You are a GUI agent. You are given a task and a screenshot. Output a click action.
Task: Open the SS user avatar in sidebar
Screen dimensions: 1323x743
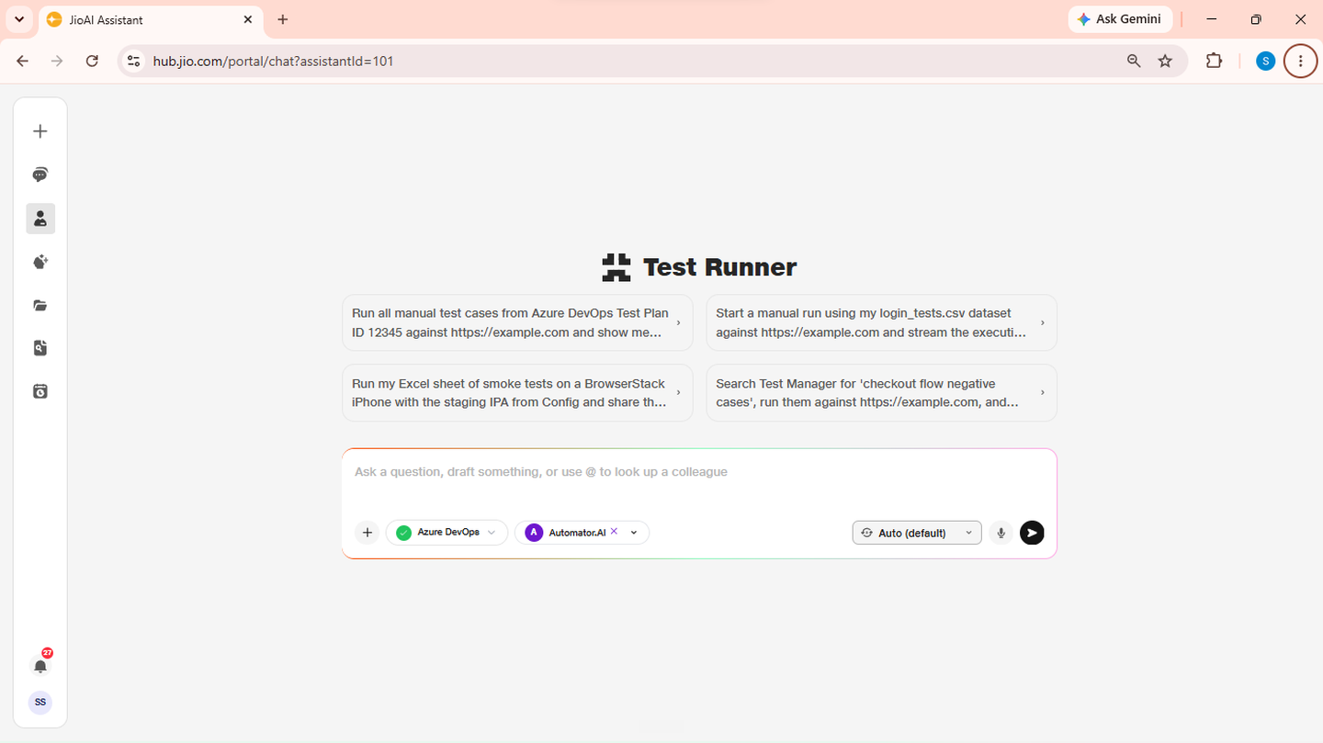(x=40, y=703)
